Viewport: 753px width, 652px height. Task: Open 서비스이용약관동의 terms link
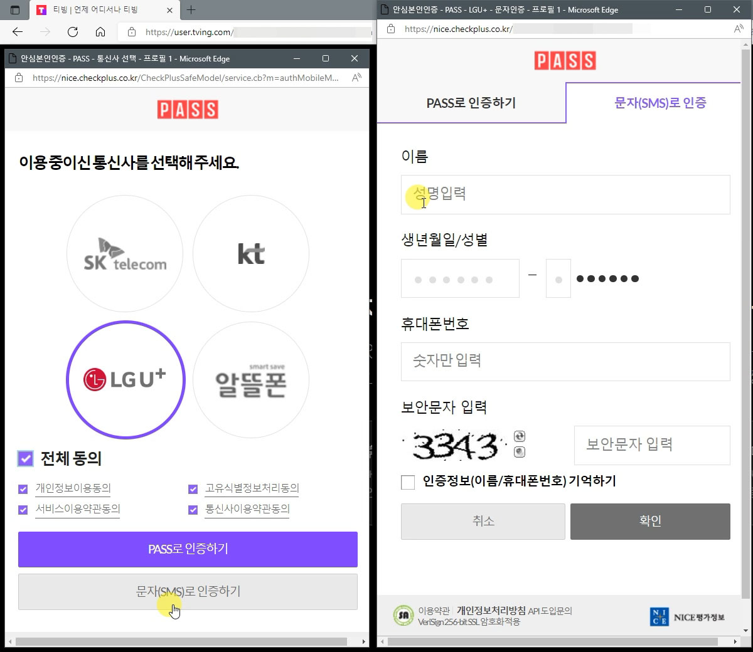tap(78, 509)
